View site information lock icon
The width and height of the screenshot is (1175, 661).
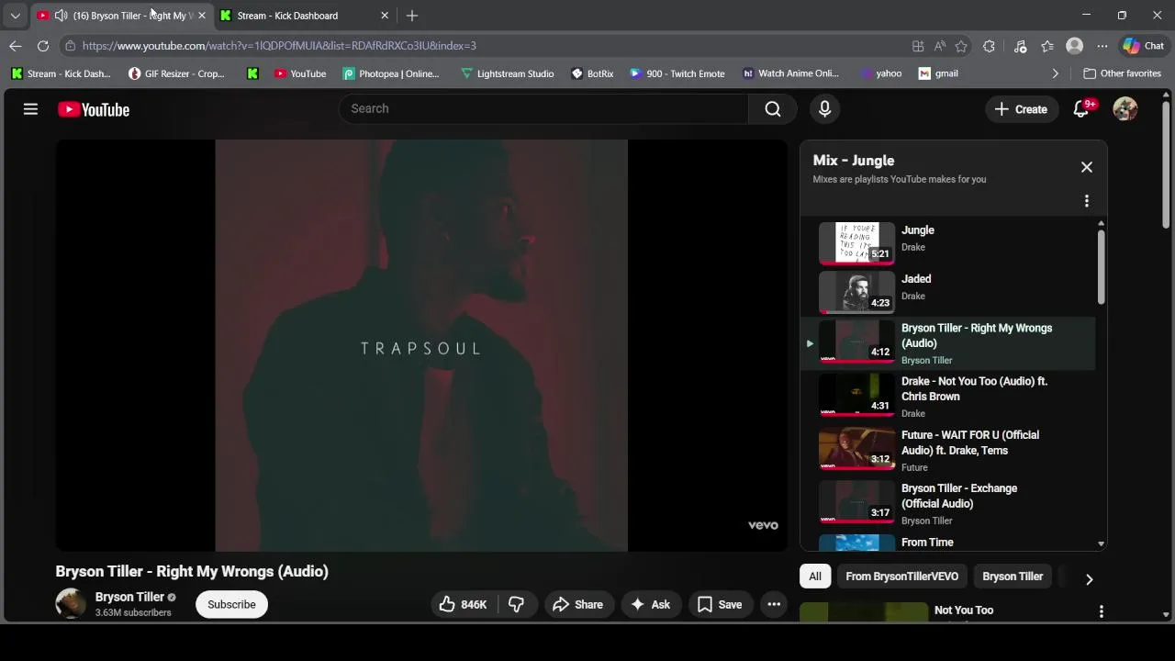click(70, 45)
